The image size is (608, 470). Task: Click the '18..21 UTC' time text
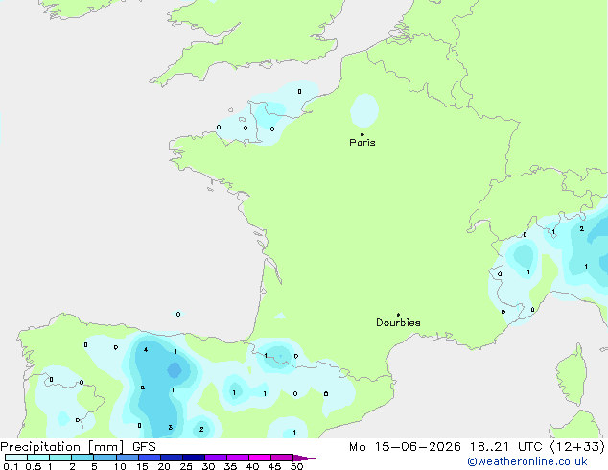[506, 447]
